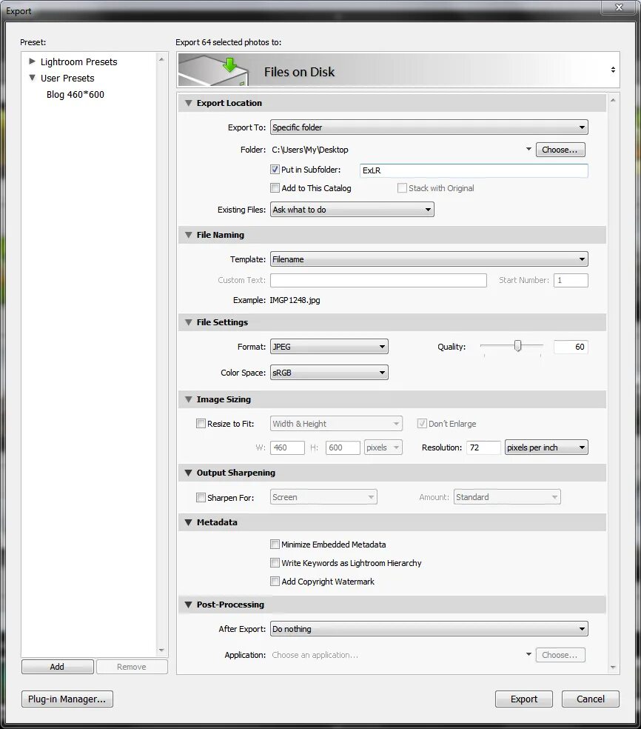Open the Plug-in Manager
The image size is (641, 729).
click(67, 699)
